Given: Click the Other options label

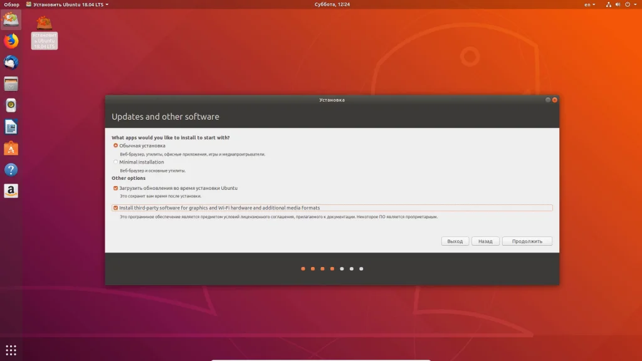Looking at the screenshot, I should pos(129,178).
